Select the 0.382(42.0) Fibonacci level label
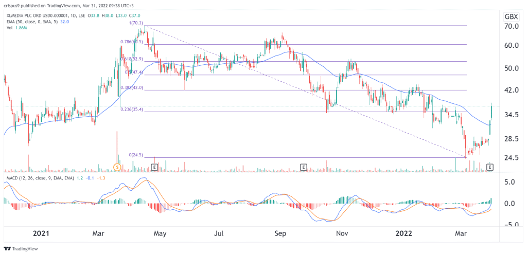This screenshot has width=527, height=255. pos(132,88)
